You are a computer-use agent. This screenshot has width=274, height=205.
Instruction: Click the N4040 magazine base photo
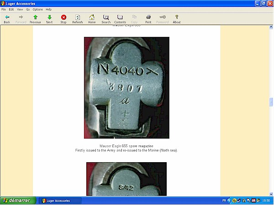[x=126, y=87]
